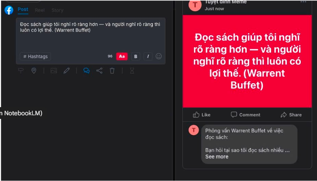The width and height of the screenshot is (317, 181).
Task: Open the pencil edit tool
Action: click(x=66, y=71)
